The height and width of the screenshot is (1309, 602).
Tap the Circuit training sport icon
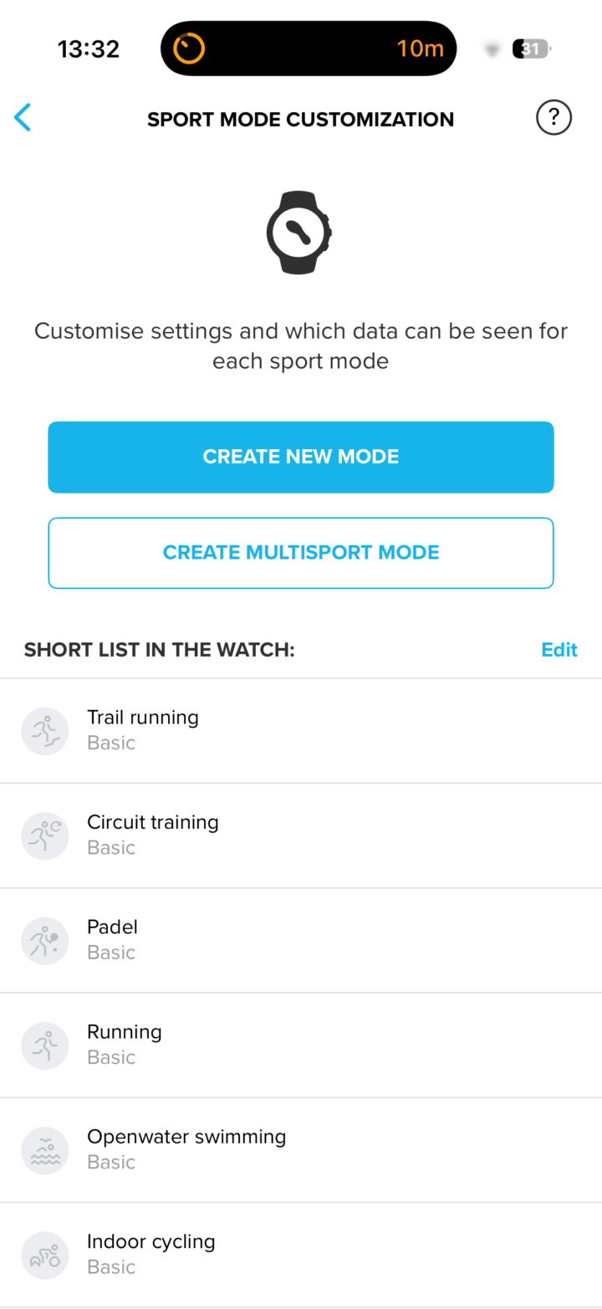point(45,835)
